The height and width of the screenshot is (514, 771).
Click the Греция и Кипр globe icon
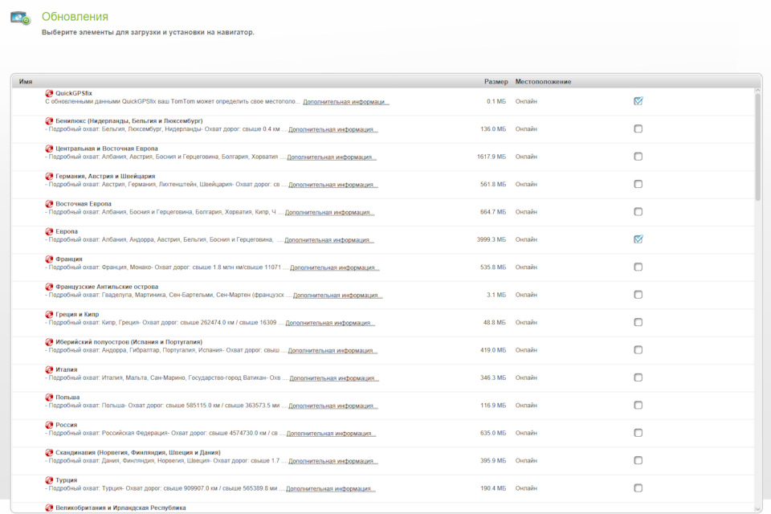tap(49, 314)
